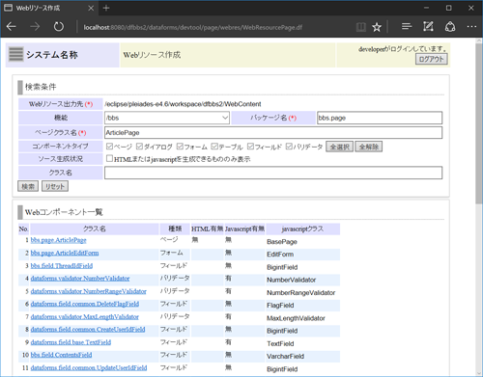
Task: Toggle the ダイアログ checkbox
Action: coord(139,147)
